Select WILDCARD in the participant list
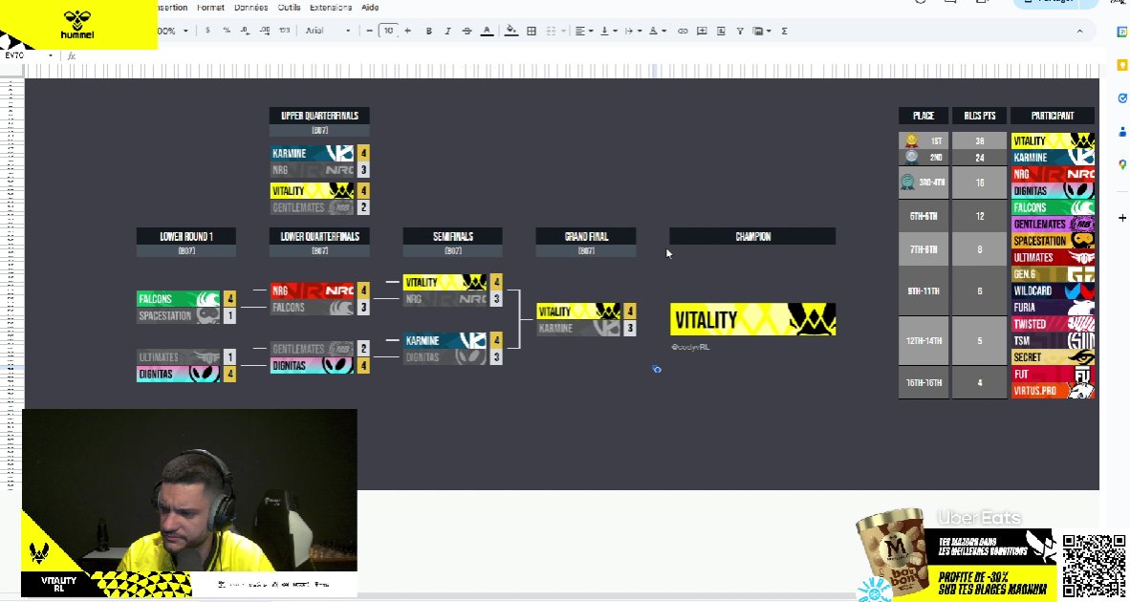 tap(1053, 290)
